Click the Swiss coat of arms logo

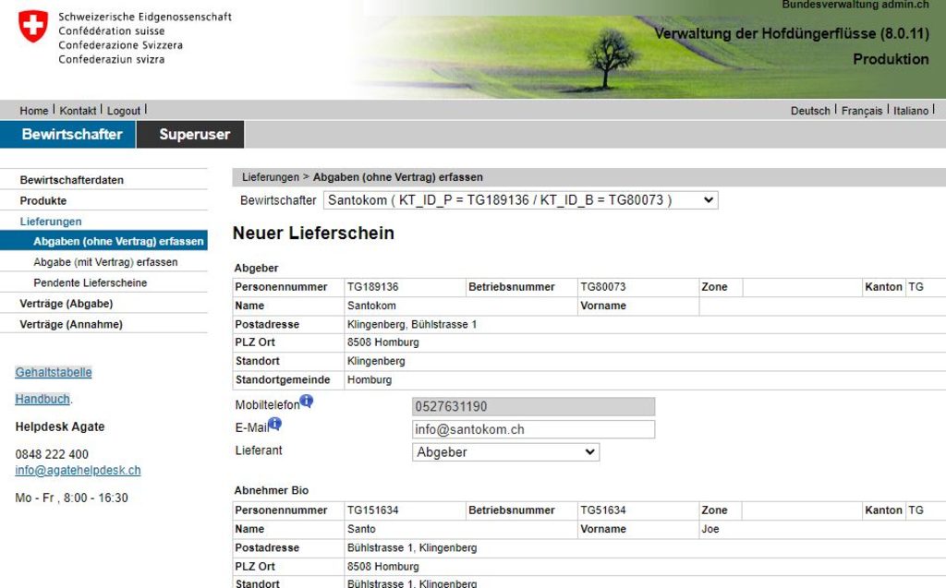point(33,27)
